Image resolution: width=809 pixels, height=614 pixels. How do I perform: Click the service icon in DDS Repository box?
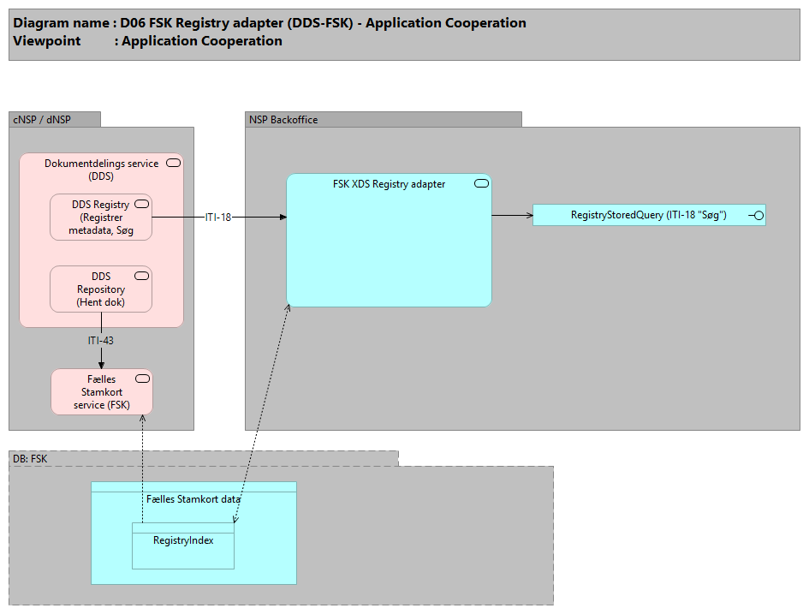(142, 277)
